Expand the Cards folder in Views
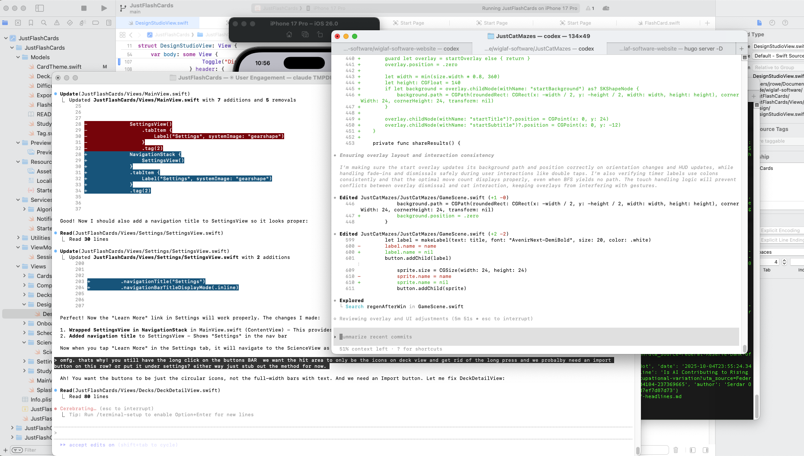This screenshot has height=456, width=804. tap(24, 276)
